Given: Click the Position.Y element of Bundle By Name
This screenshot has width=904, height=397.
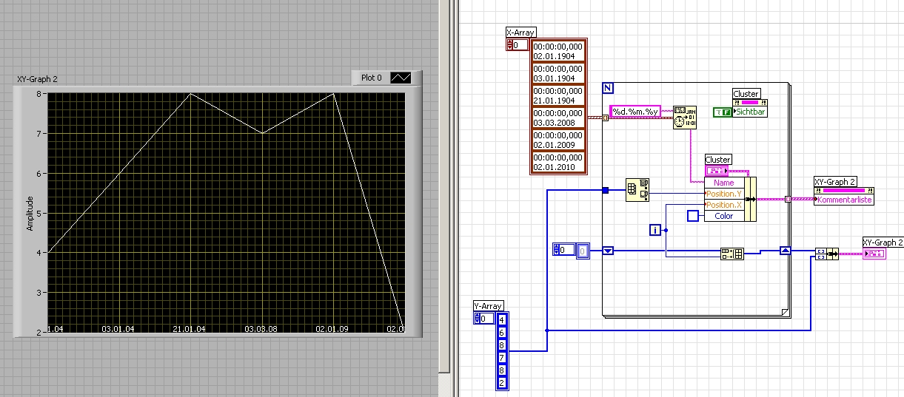Looking at the screenshot, I should pos(724,194).
